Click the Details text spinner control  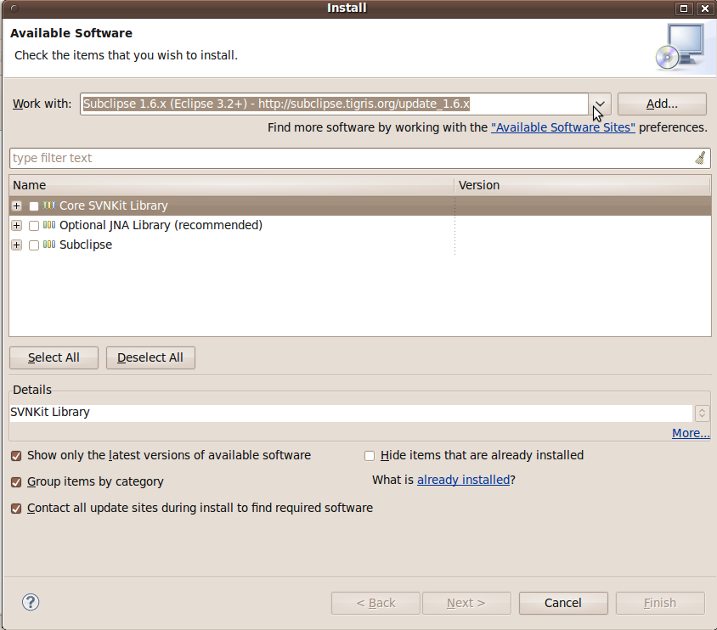pos(702,413)
